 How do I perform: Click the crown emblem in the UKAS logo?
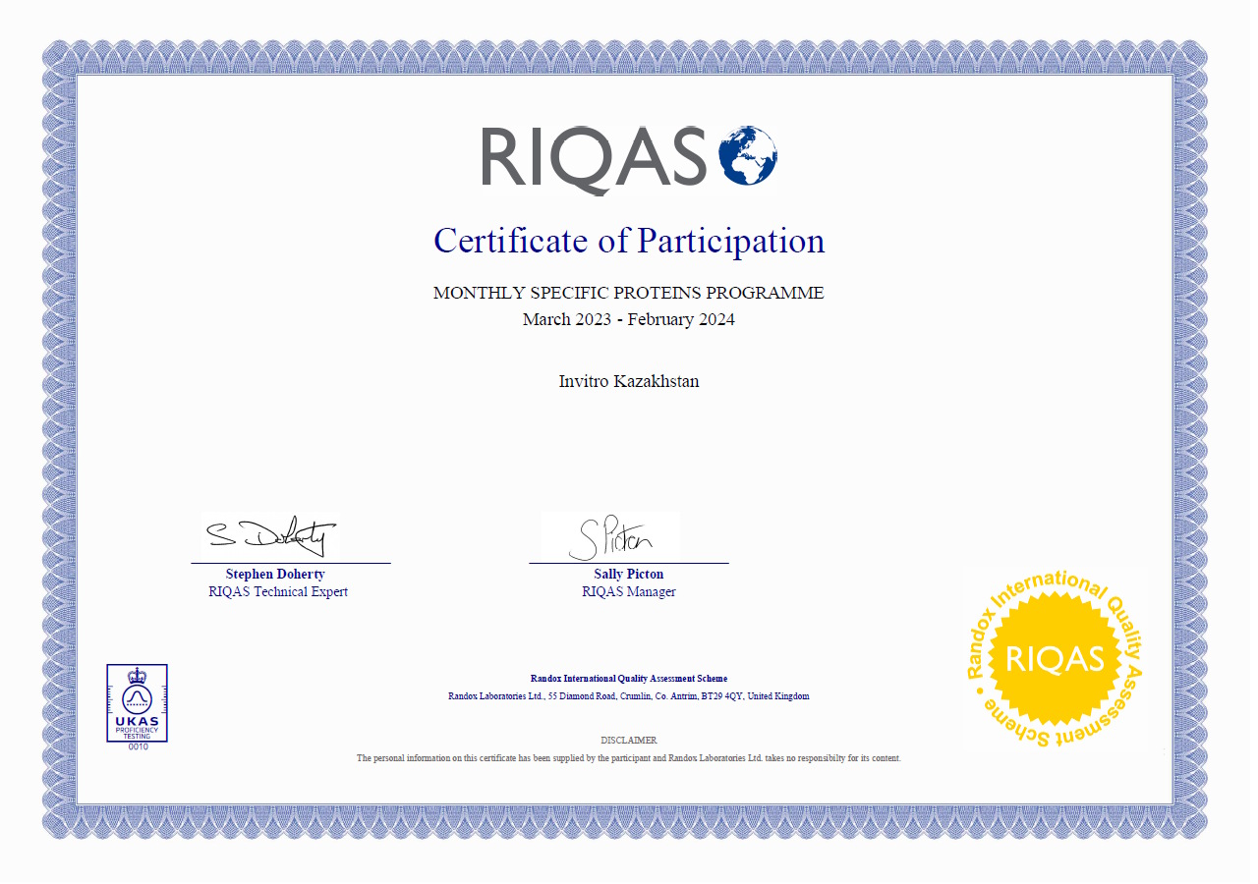(137, 676)
